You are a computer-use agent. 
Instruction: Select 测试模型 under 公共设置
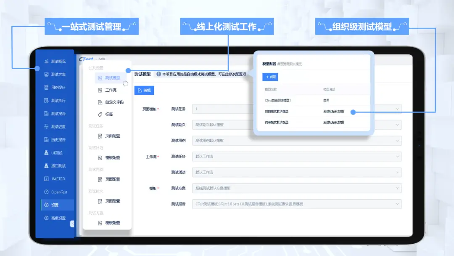110,78
